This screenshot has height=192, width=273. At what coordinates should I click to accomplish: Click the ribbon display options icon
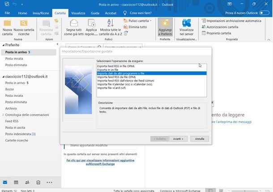230,4
